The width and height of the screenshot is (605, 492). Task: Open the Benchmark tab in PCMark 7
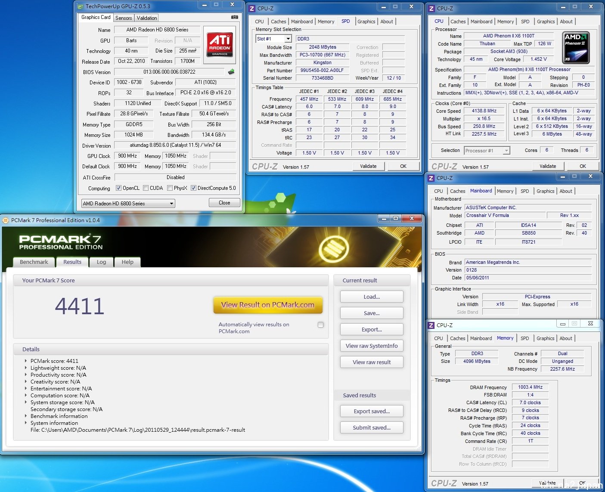click(x=34, y=262)
